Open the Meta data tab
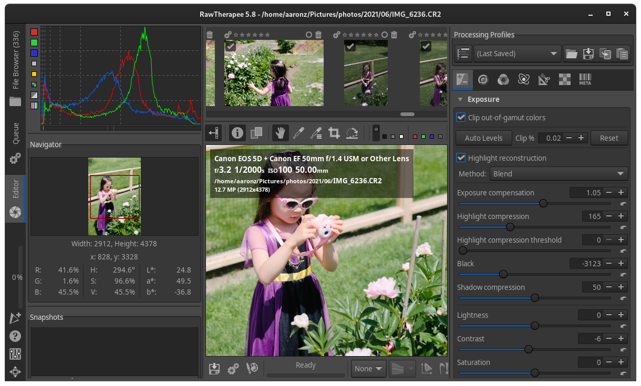The height and width of the screenshot is (386, 641). coord(585,79)
